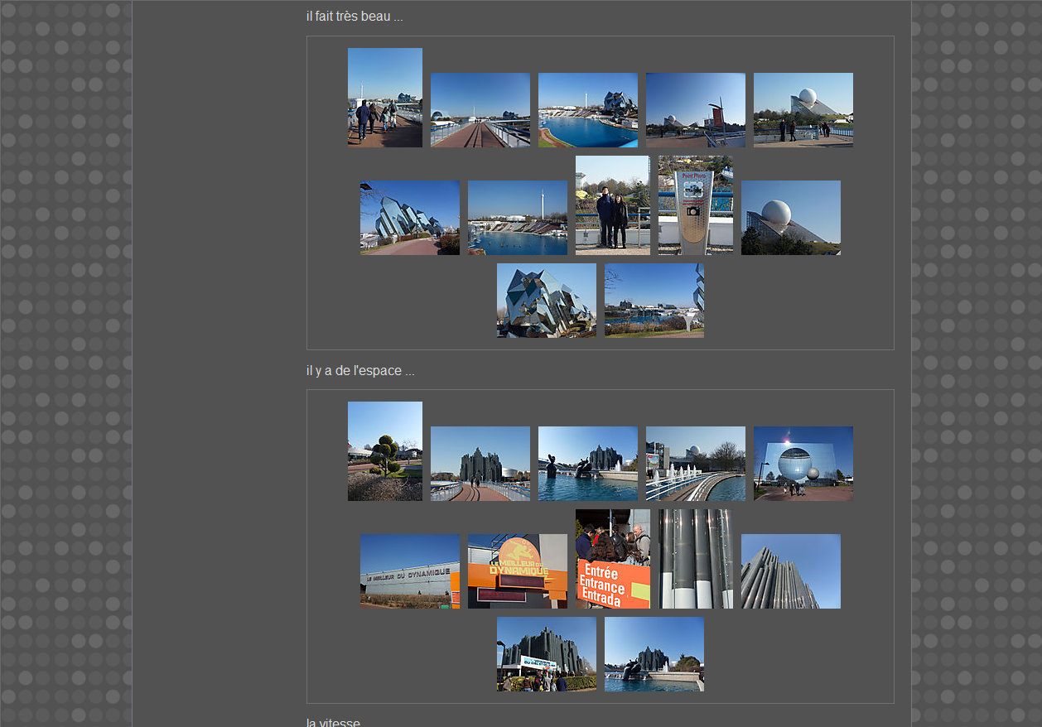View the vertical metal tubes close-up portrait
Image resolution: width=1042 pixels, height=727 pixels.
coord(695,559)
